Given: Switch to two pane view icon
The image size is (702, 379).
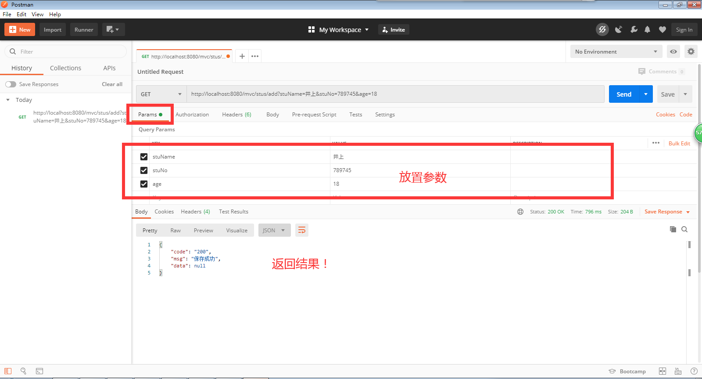Looking at the screenshot, I should pyautogui.click(x=663, y=371).
